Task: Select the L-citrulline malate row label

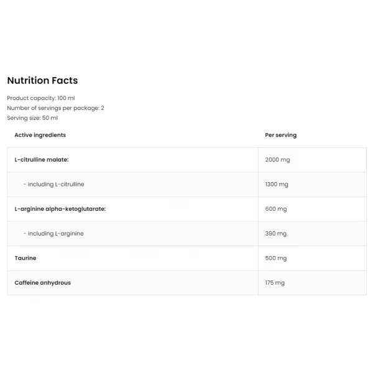Action: tap(42, 160)
